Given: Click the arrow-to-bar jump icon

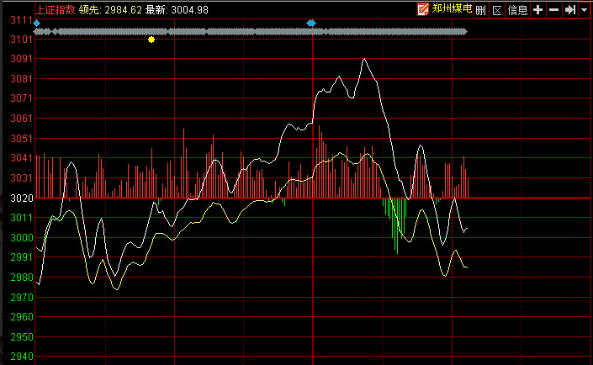Looking at the screenshot, I should [569, 10].
